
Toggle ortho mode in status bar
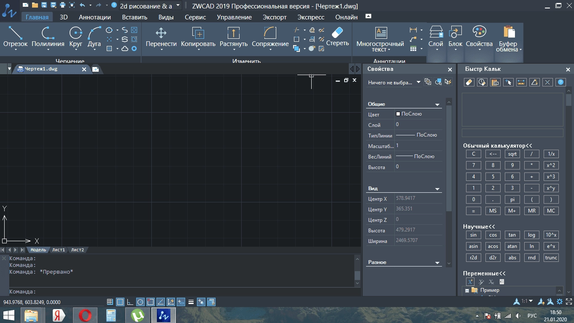click(x=130, y=302)
